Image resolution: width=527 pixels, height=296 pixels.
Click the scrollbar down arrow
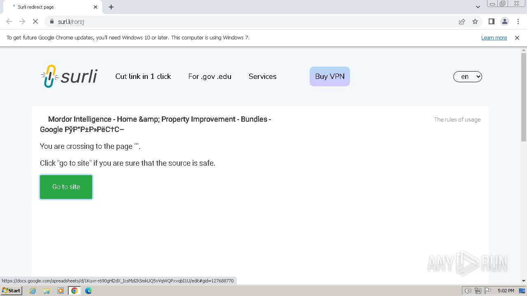point(524,281)
